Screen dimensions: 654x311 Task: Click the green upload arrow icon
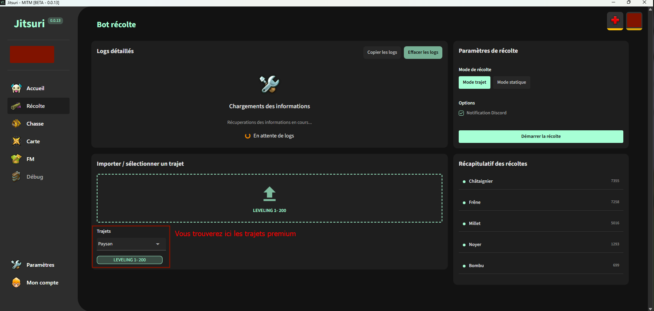pyautogui.click(x=270, y=194)
